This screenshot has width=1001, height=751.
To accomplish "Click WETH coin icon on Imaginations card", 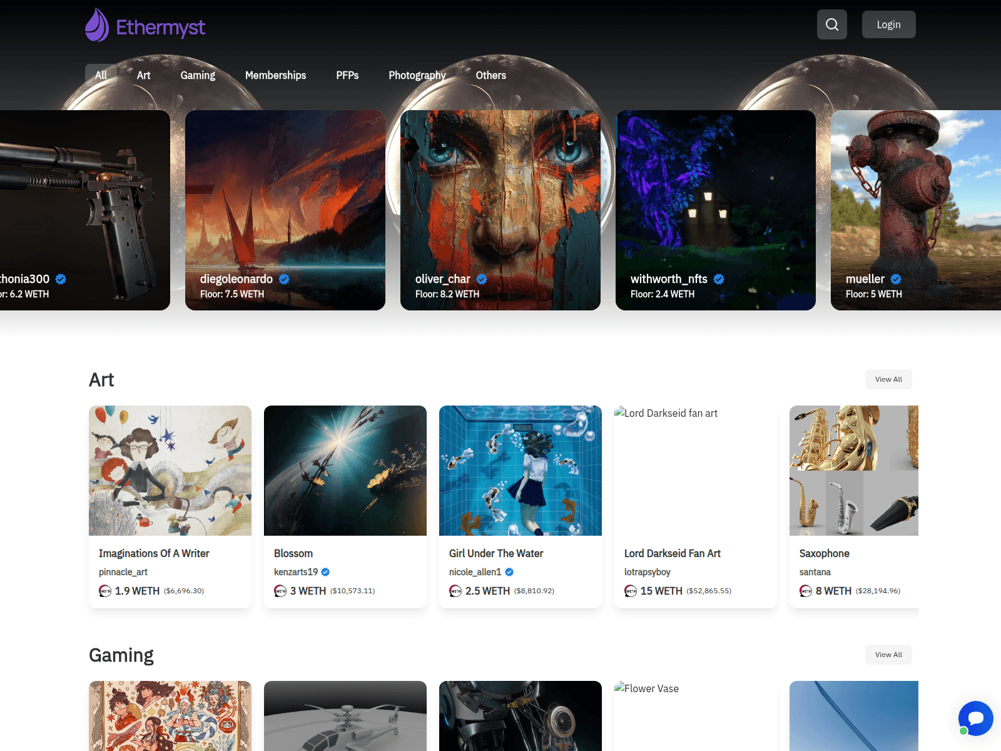I will point(105,591).
